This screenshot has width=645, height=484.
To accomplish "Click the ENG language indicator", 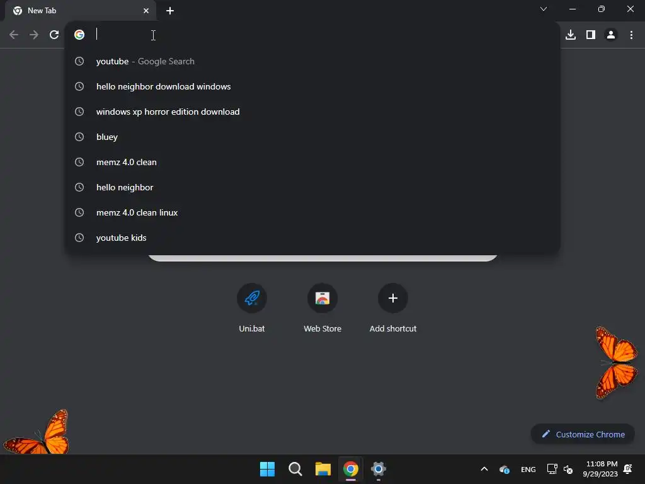I will 528,469.
